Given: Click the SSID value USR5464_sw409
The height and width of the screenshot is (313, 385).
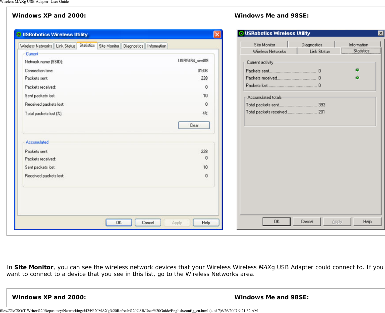Looking at the screenshot, I should click(193, 61).
